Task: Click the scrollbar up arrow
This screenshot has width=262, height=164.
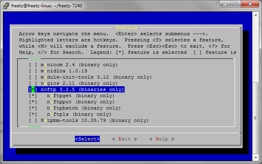Action: pyautogui.click(x=256, y=15)
